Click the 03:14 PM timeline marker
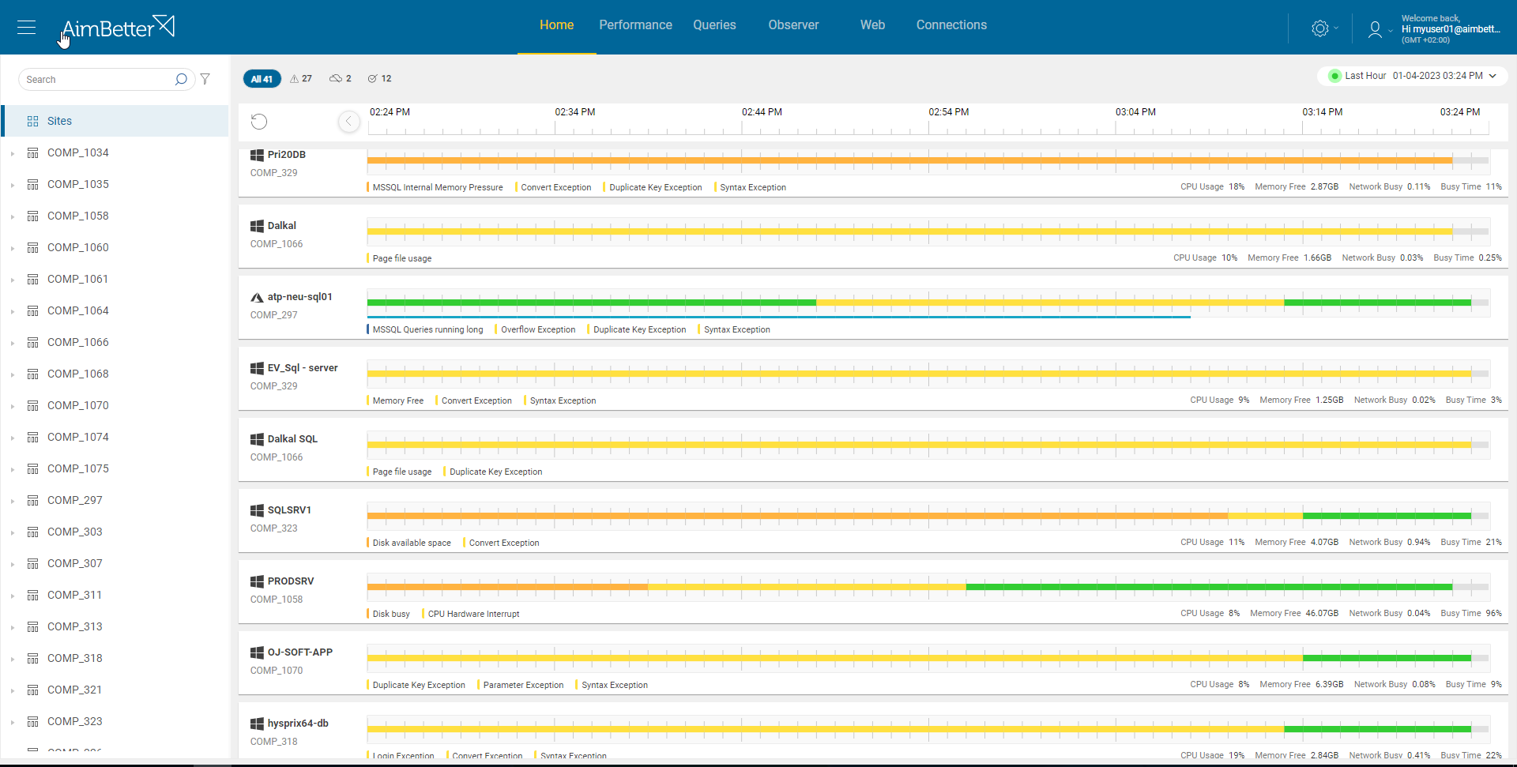Screen dimensions: 1517x767 pyautogui.click(x=1322, y=112)
